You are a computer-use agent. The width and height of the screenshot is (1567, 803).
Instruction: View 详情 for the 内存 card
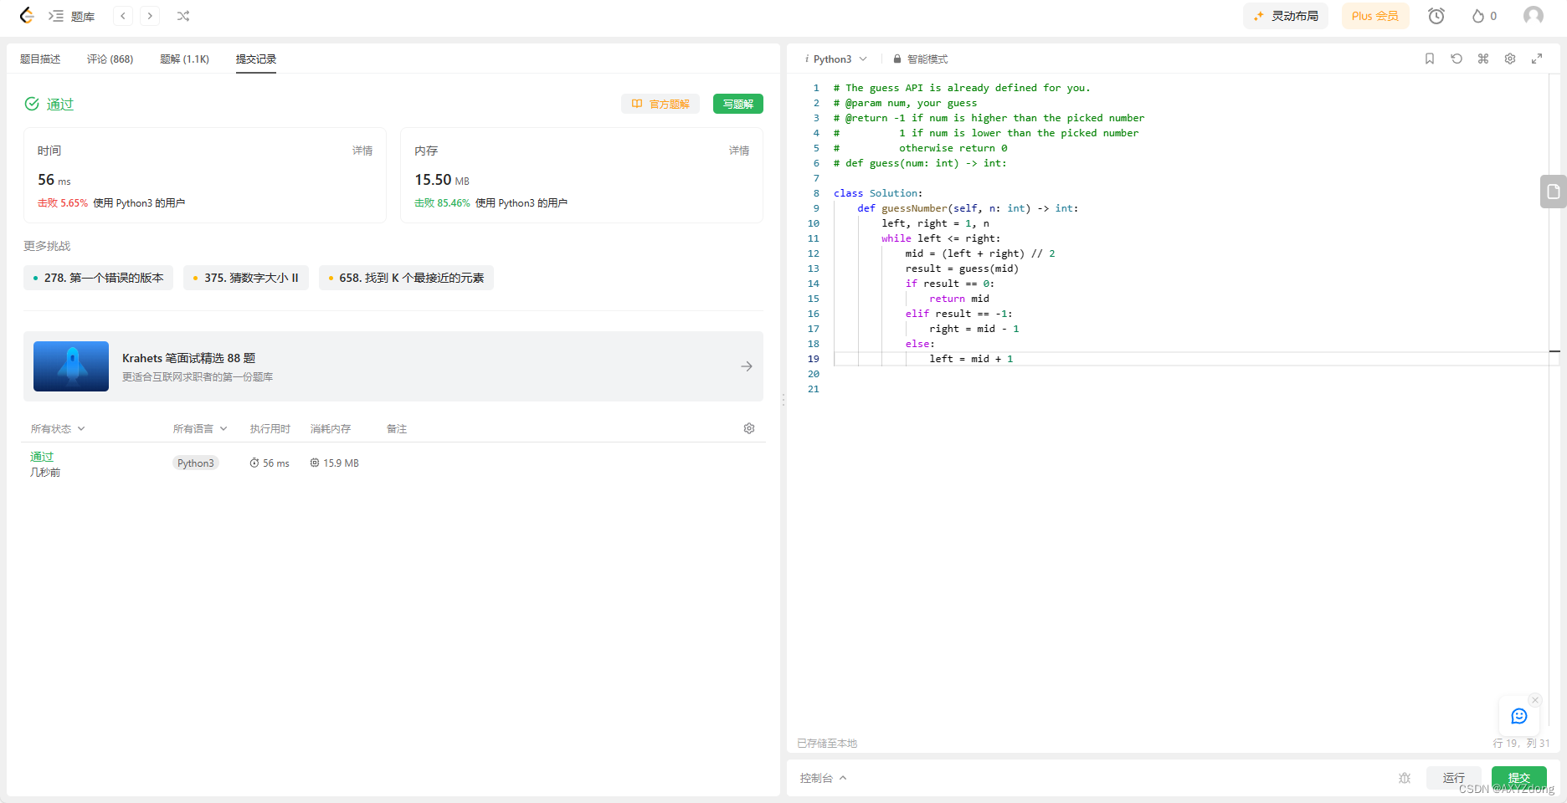coord(739,151)
